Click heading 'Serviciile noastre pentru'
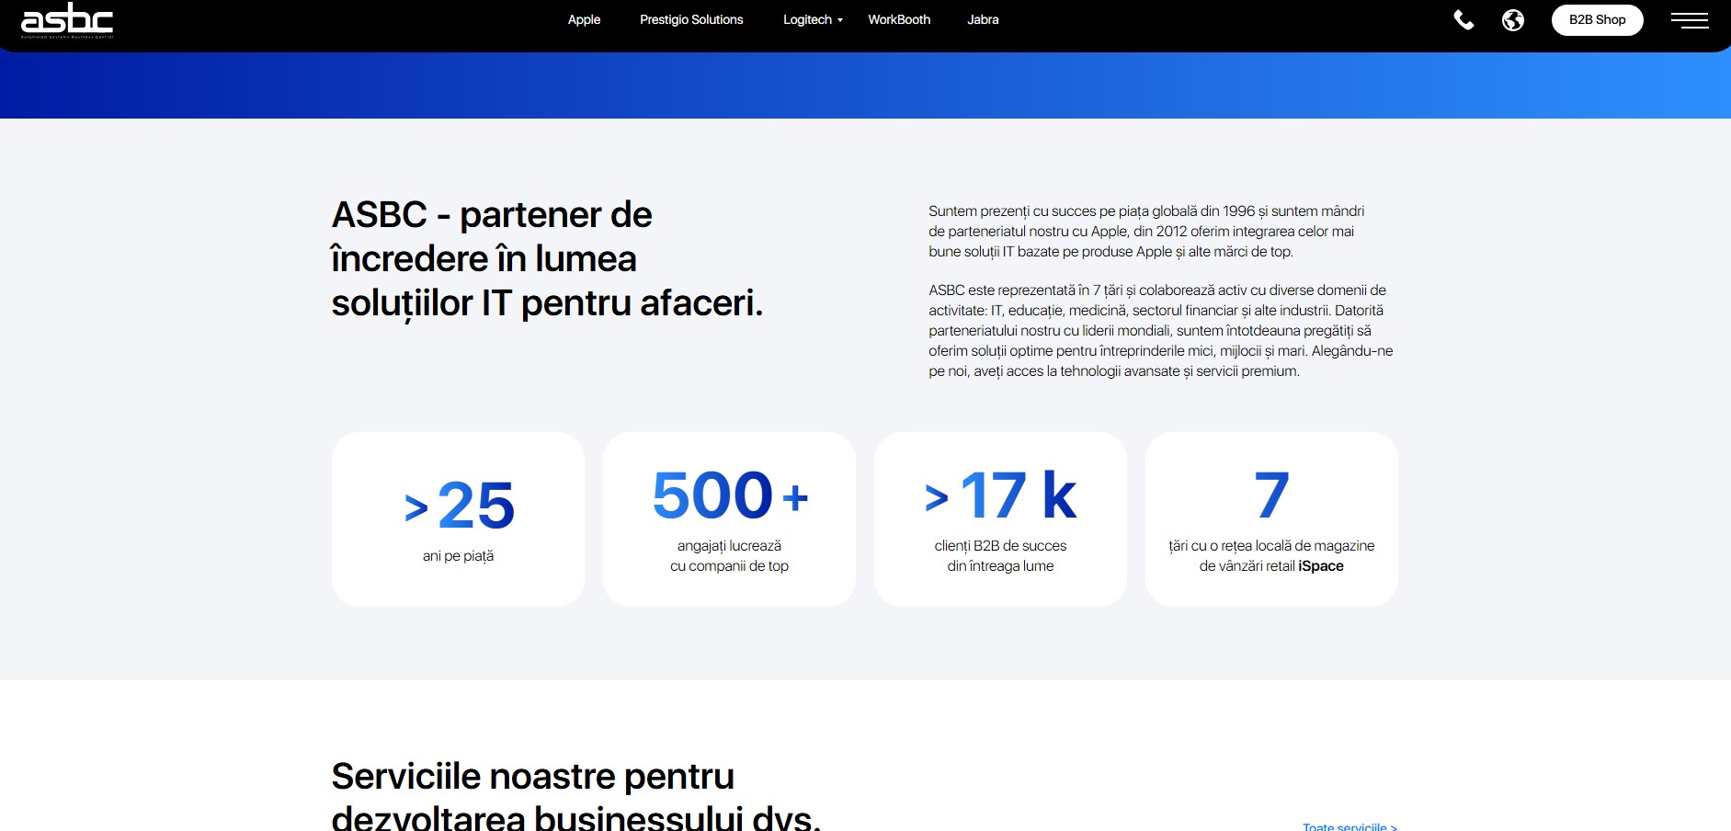1731x831 pixels. click(x=575, y=796)
